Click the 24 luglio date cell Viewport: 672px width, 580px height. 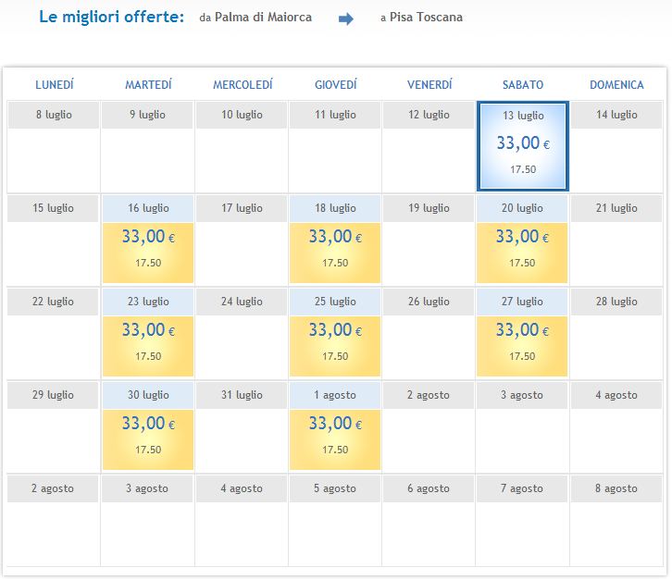coord(242,302)
